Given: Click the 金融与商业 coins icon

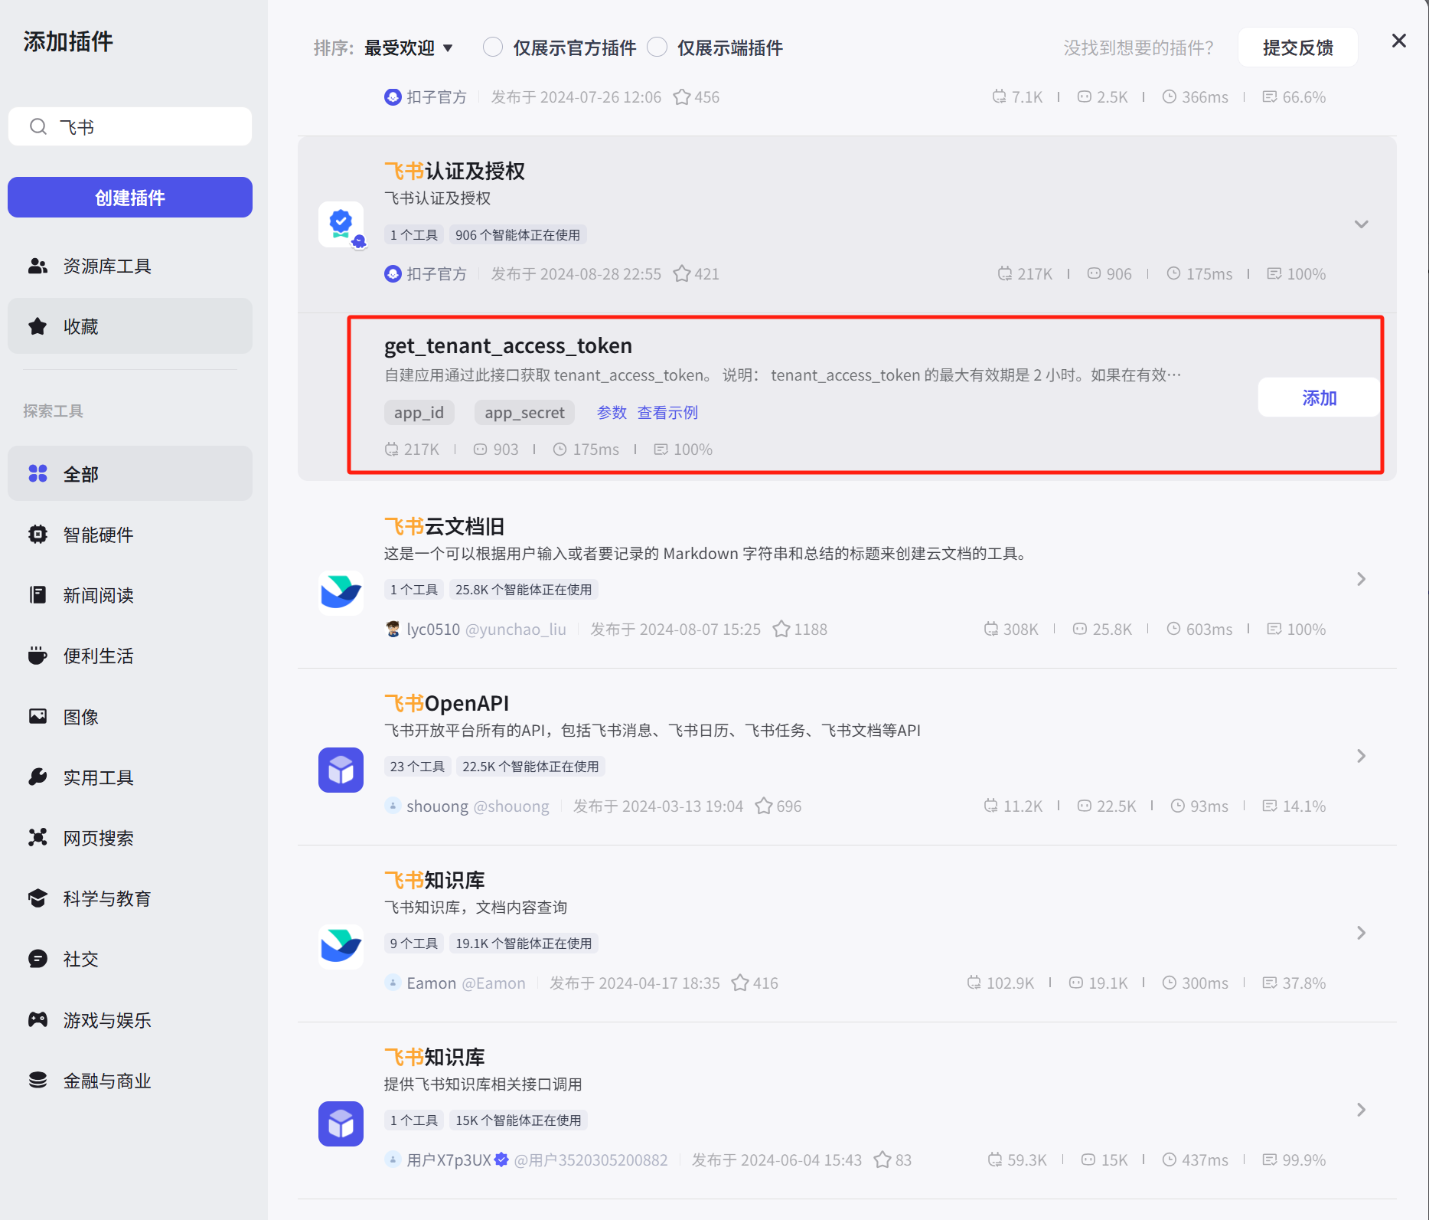Looking at the screenshot, I should (x=38, y=1080).
